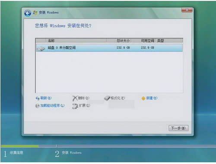216x164 pixels.
Task: Click step 2 安装 Windows label
Action: (72, 153)
